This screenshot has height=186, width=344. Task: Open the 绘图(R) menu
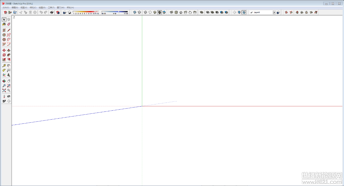click(x=42, y=7)
